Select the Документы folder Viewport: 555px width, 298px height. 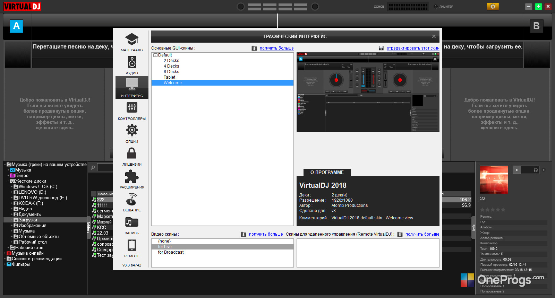pos(30,214)
